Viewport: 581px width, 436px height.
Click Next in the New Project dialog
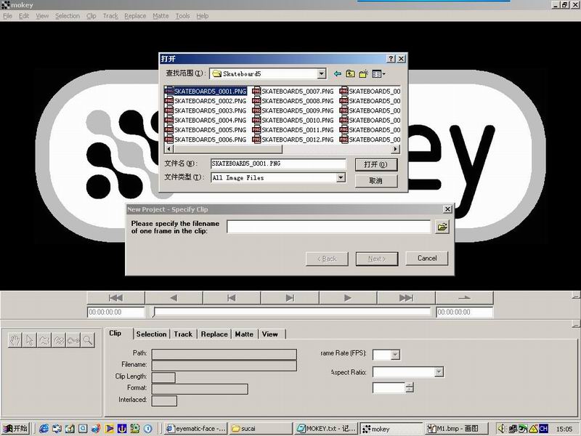pyautogui.click(x=377, y=259)
